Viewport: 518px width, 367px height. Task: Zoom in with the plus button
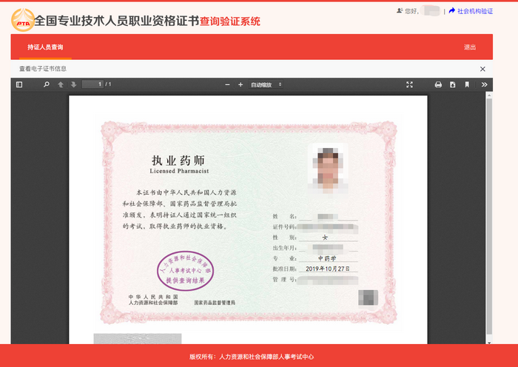point(240,85)
